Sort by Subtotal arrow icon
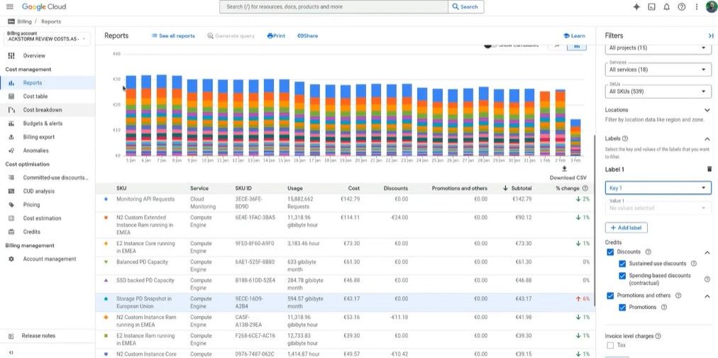Image resolution: width=718 pixels, height=358 pixels. pos(506,188)
